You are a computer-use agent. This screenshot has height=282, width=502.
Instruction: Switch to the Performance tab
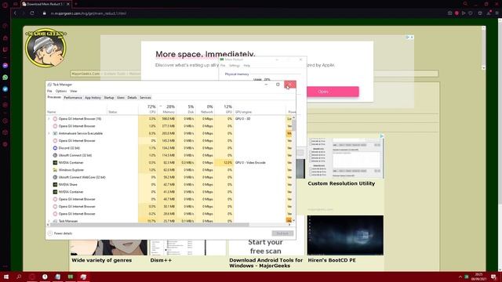73,97
